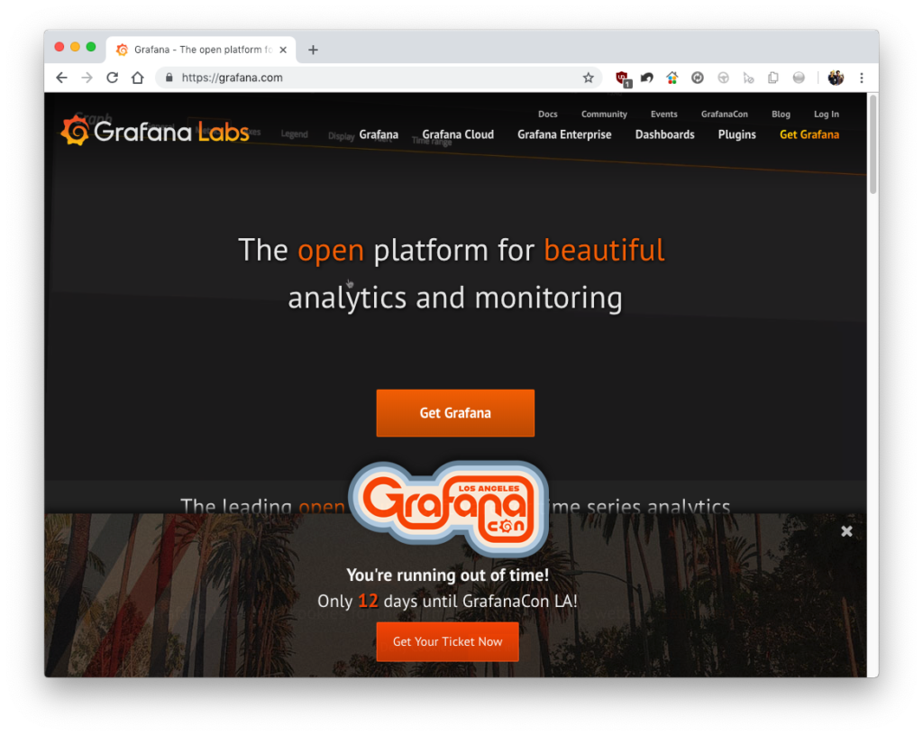This screenshot has width=923, height=736.
Task: Click the GrafanaCon Los Angeles logo
Action: (x=449, y=509)
